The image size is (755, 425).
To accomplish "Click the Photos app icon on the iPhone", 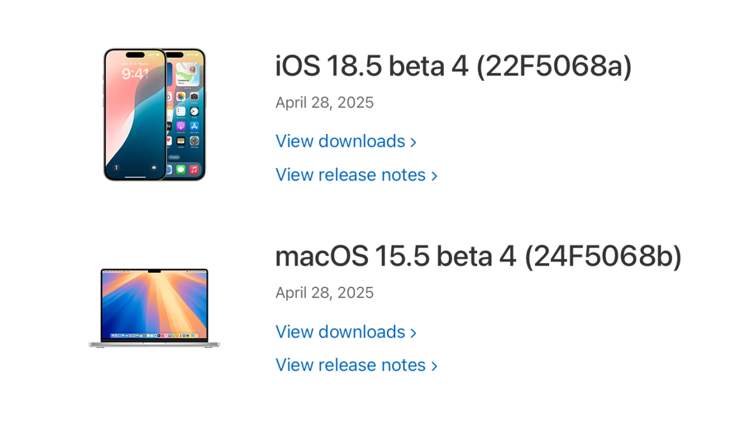I will click(180, 96).
